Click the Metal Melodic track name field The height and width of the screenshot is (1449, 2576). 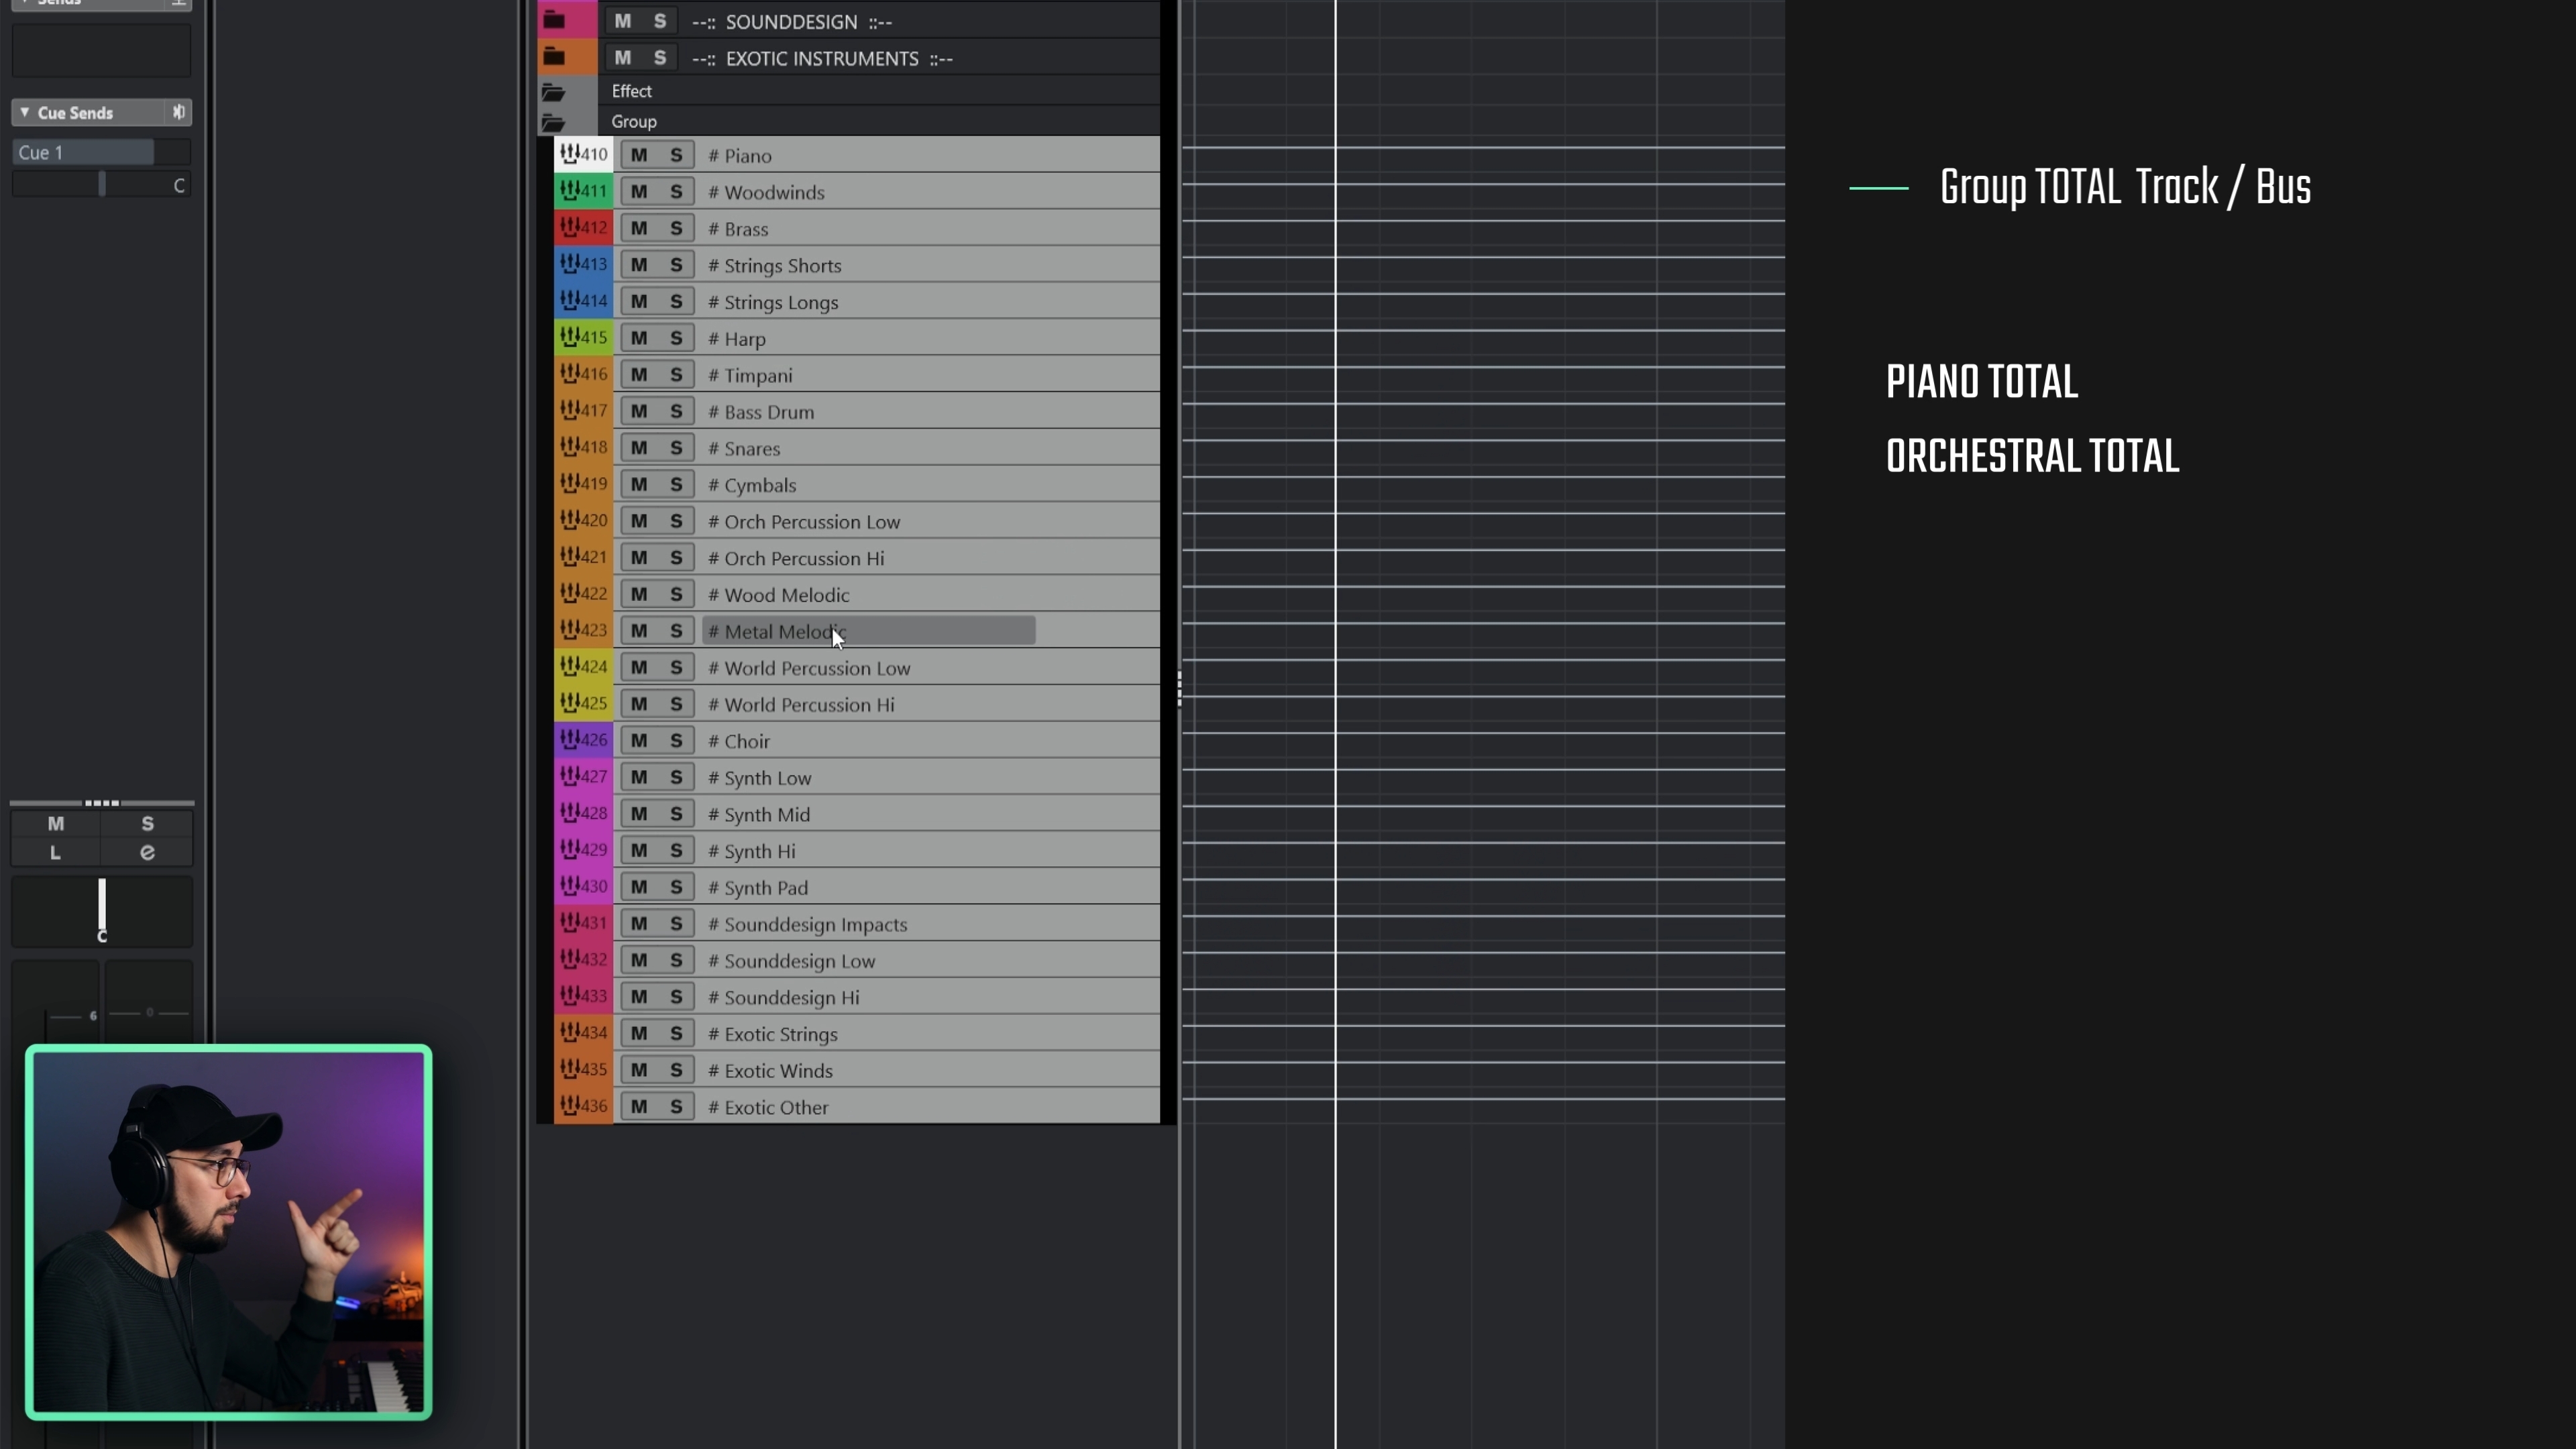point(868,631)
